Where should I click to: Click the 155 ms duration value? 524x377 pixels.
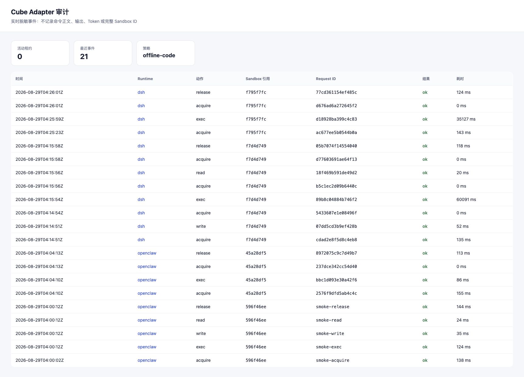[463, 293]
